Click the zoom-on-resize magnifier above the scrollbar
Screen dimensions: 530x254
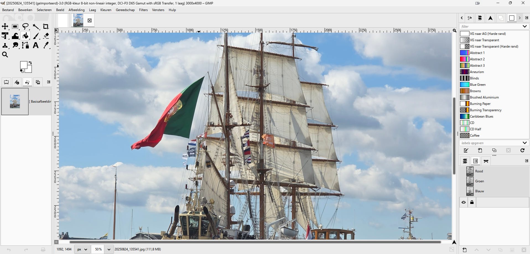point(454,30)
